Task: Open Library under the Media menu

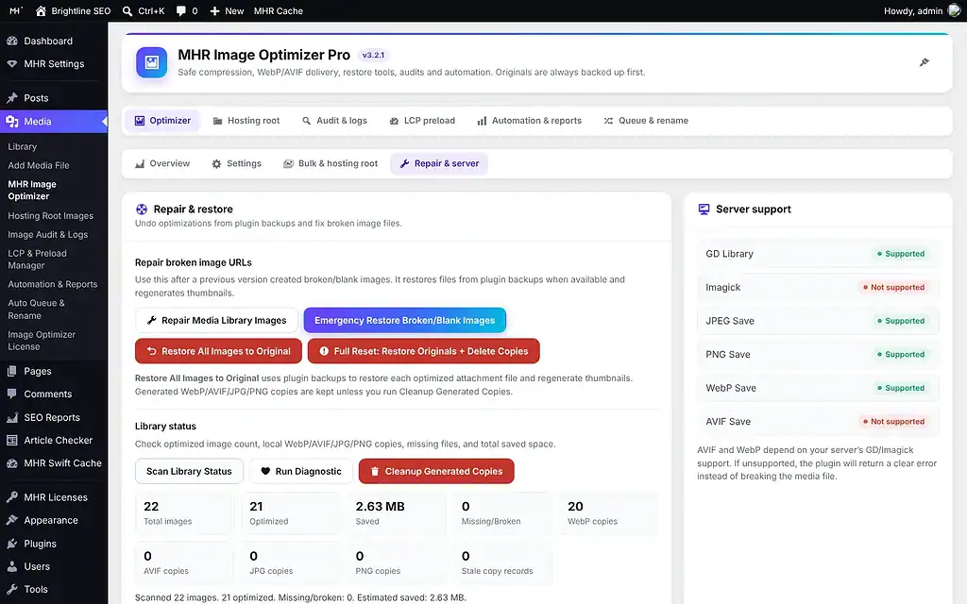Action: (23, 146)
